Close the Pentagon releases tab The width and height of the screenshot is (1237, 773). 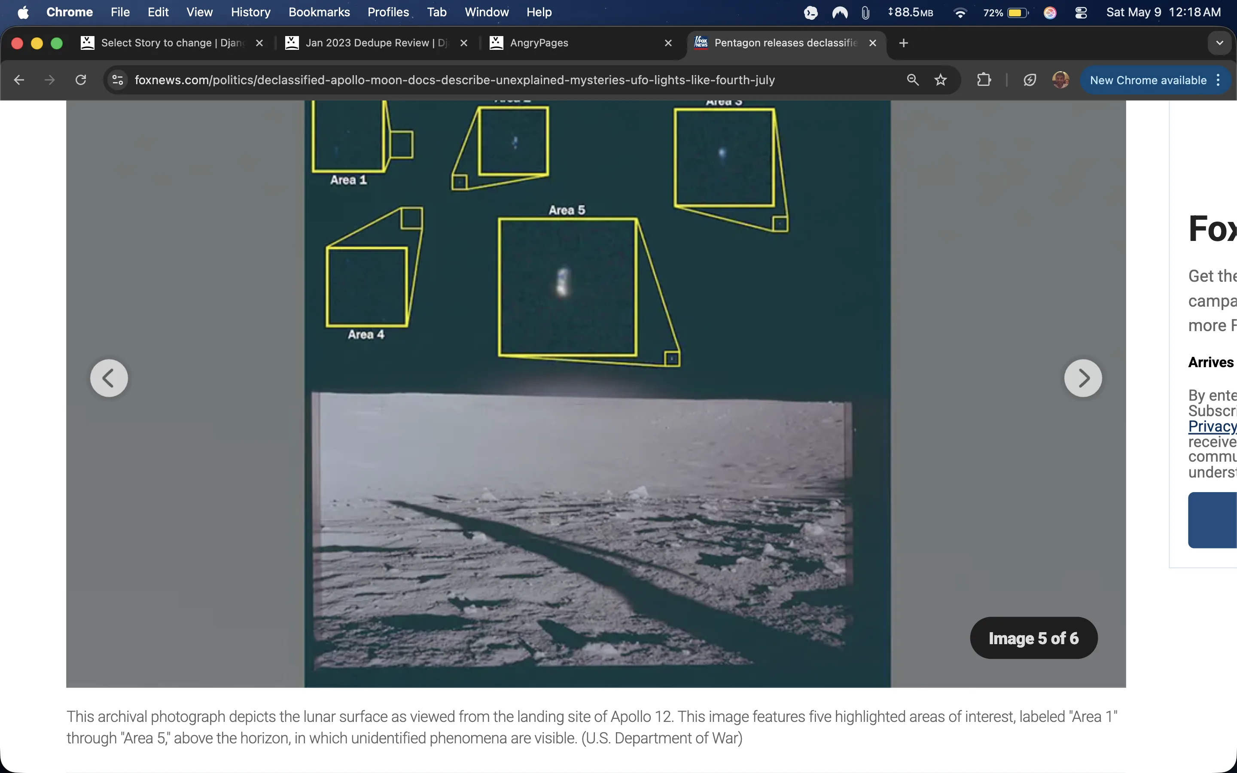click(x=872, y=43)
